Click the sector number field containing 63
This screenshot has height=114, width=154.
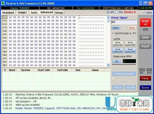pyautogui.click(x=124, y=22)
